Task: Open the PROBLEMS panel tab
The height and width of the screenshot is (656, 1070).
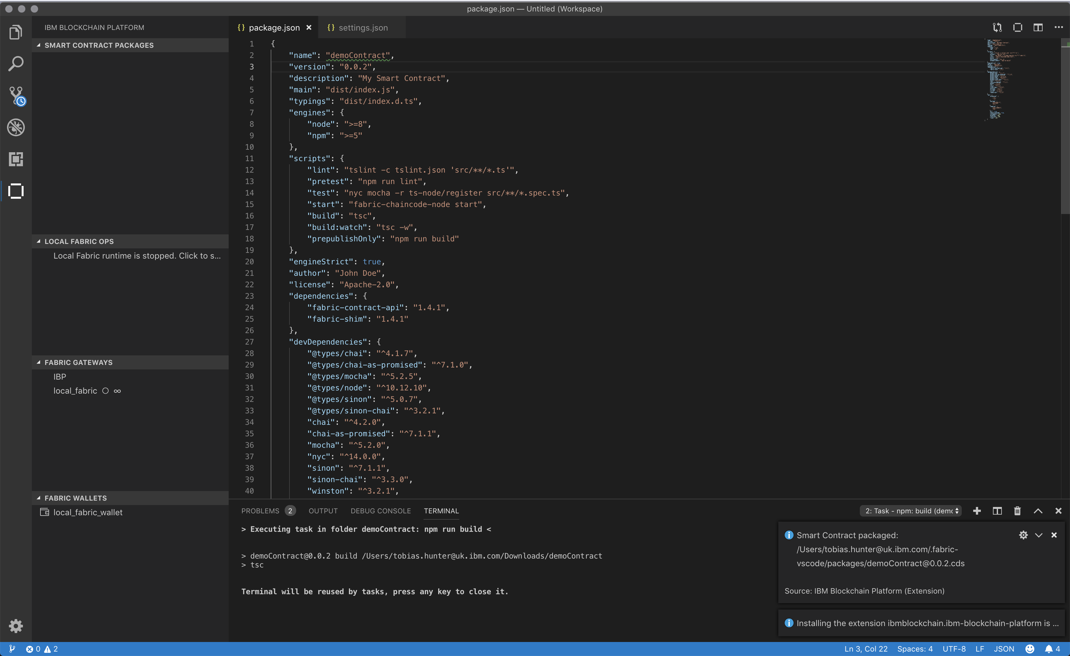Action: click(260, 510)
